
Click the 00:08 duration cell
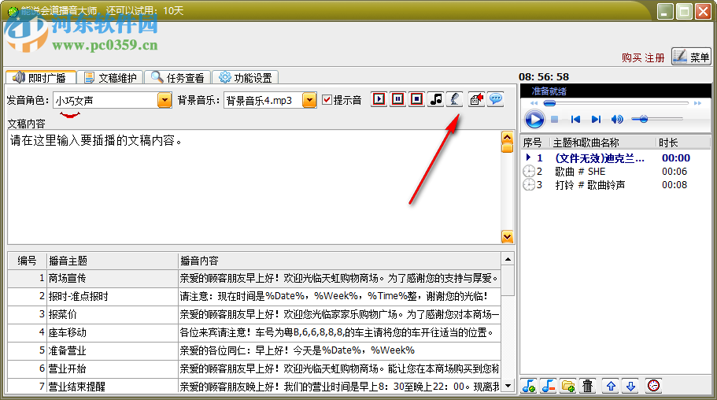[x=674, y=185]
